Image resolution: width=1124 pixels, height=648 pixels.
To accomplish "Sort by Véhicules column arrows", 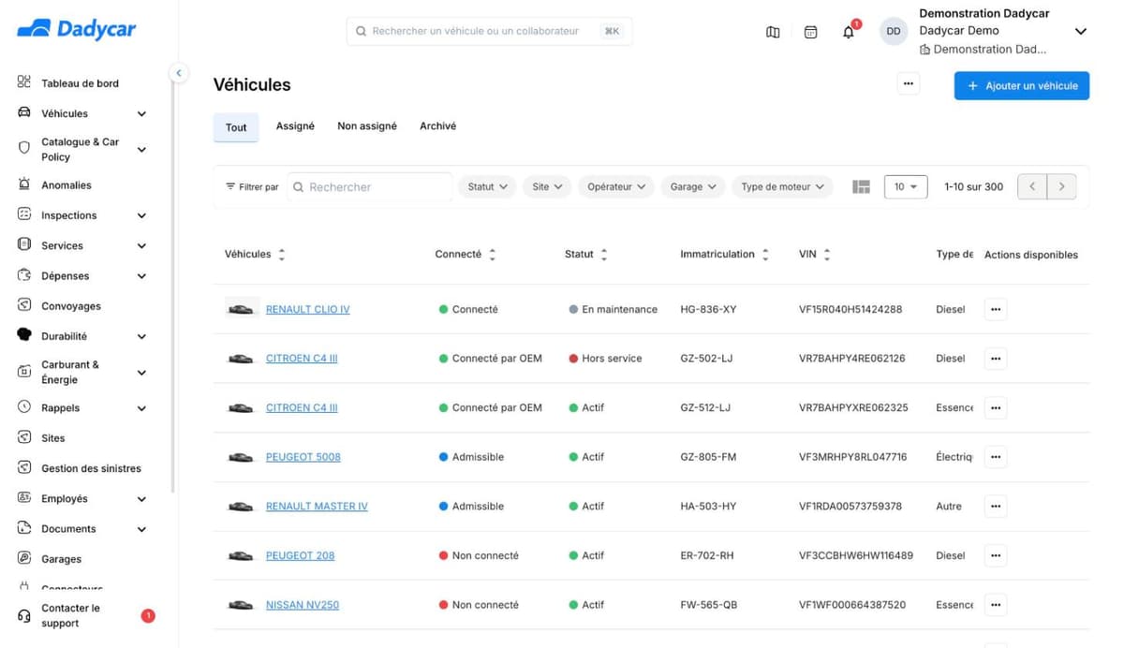I will (282, 255).
